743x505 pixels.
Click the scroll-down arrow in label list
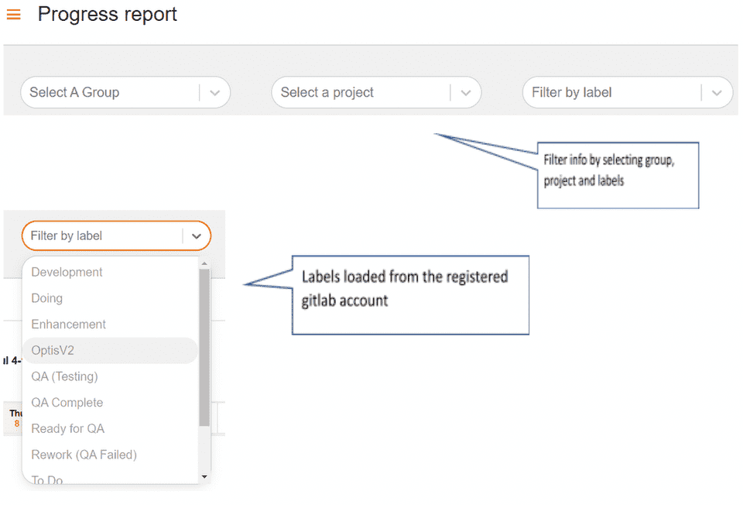(204, 477)
